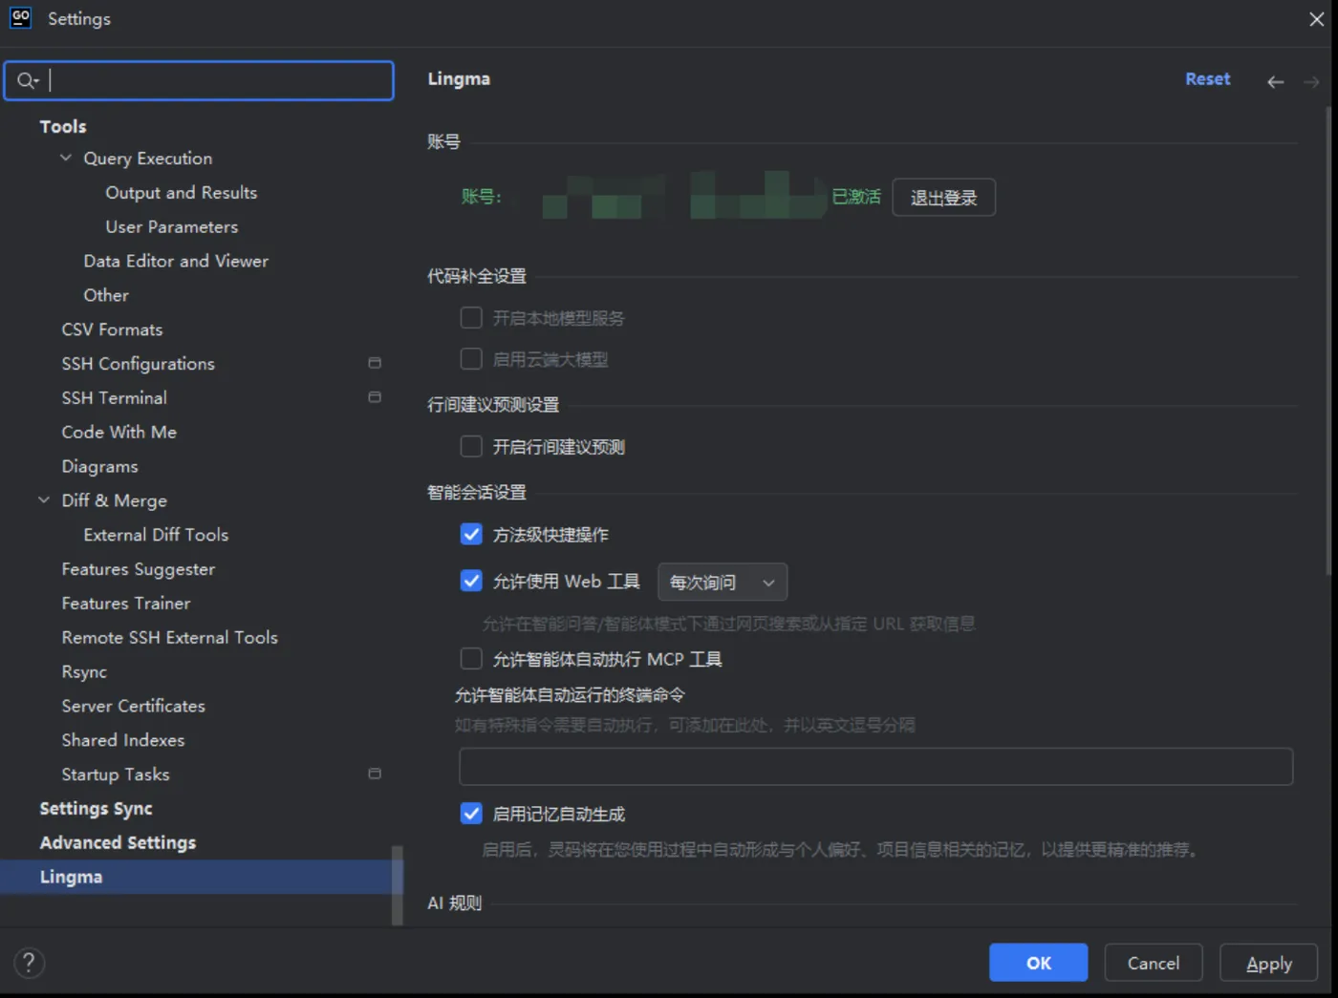This screenshot has height=998, width=1338.
Task: Open Startup Tasks settings
Action: click(x=115, y=775)
